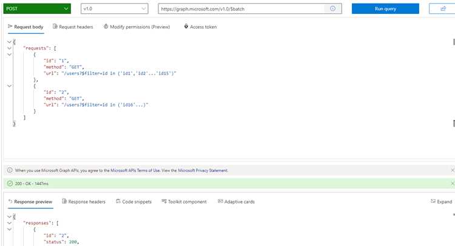Image resolution: width=455 pixels, height=246 pixels.
Task: Open the v1.0 API version dropdown
Action: [114, 8]
